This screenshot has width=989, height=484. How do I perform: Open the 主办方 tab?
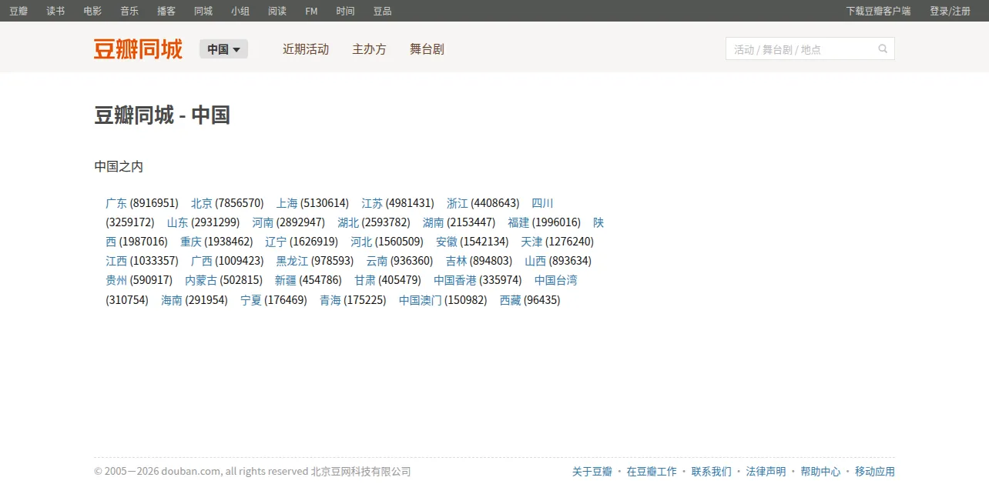click(x=369, y=49)
